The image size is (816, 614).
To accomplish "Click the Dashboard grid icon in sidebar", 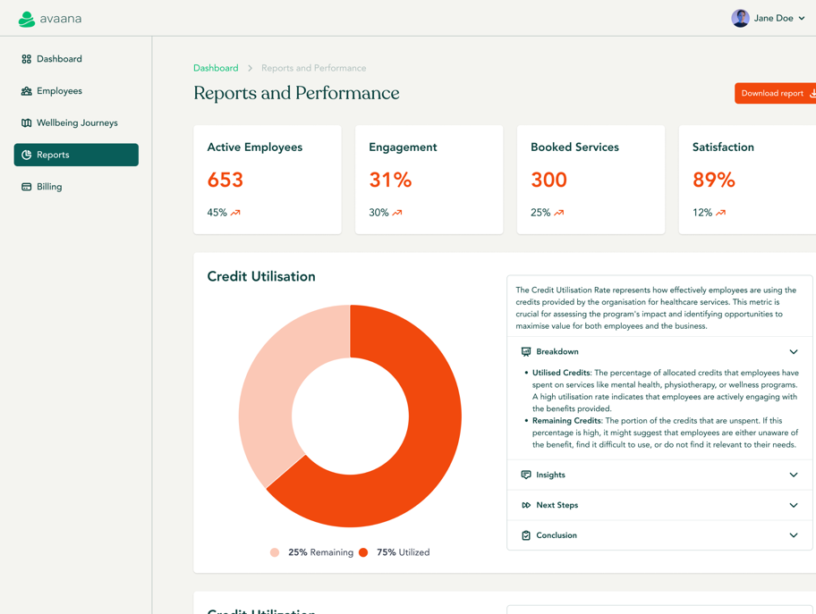I will (x=26, y=59).
